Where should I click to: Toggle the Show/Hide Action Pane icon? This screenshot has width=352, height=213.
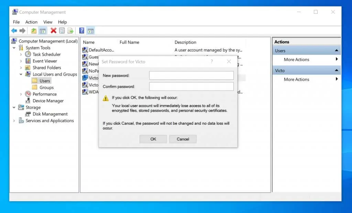coord(90,31)
